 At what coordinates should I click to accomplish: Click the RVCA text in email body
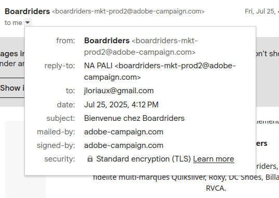pos(216,188)
